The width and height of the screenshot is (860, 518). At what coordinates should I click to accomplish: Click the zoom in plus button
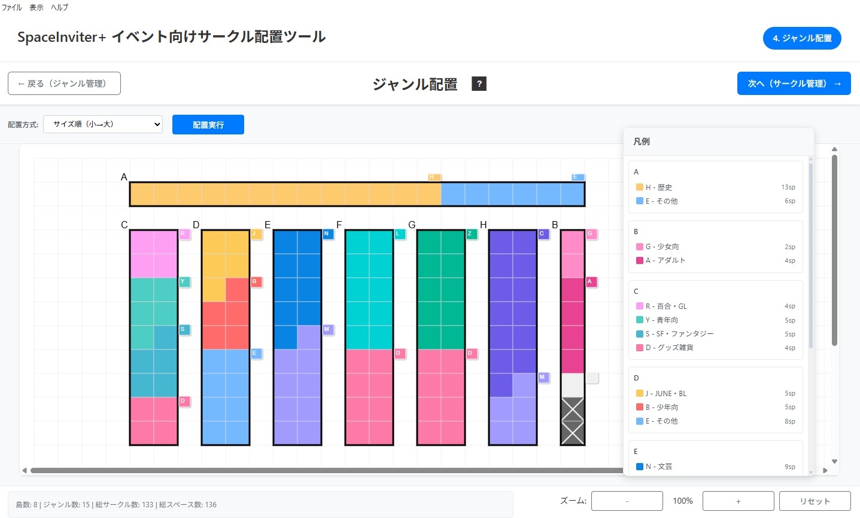[738, 501]
